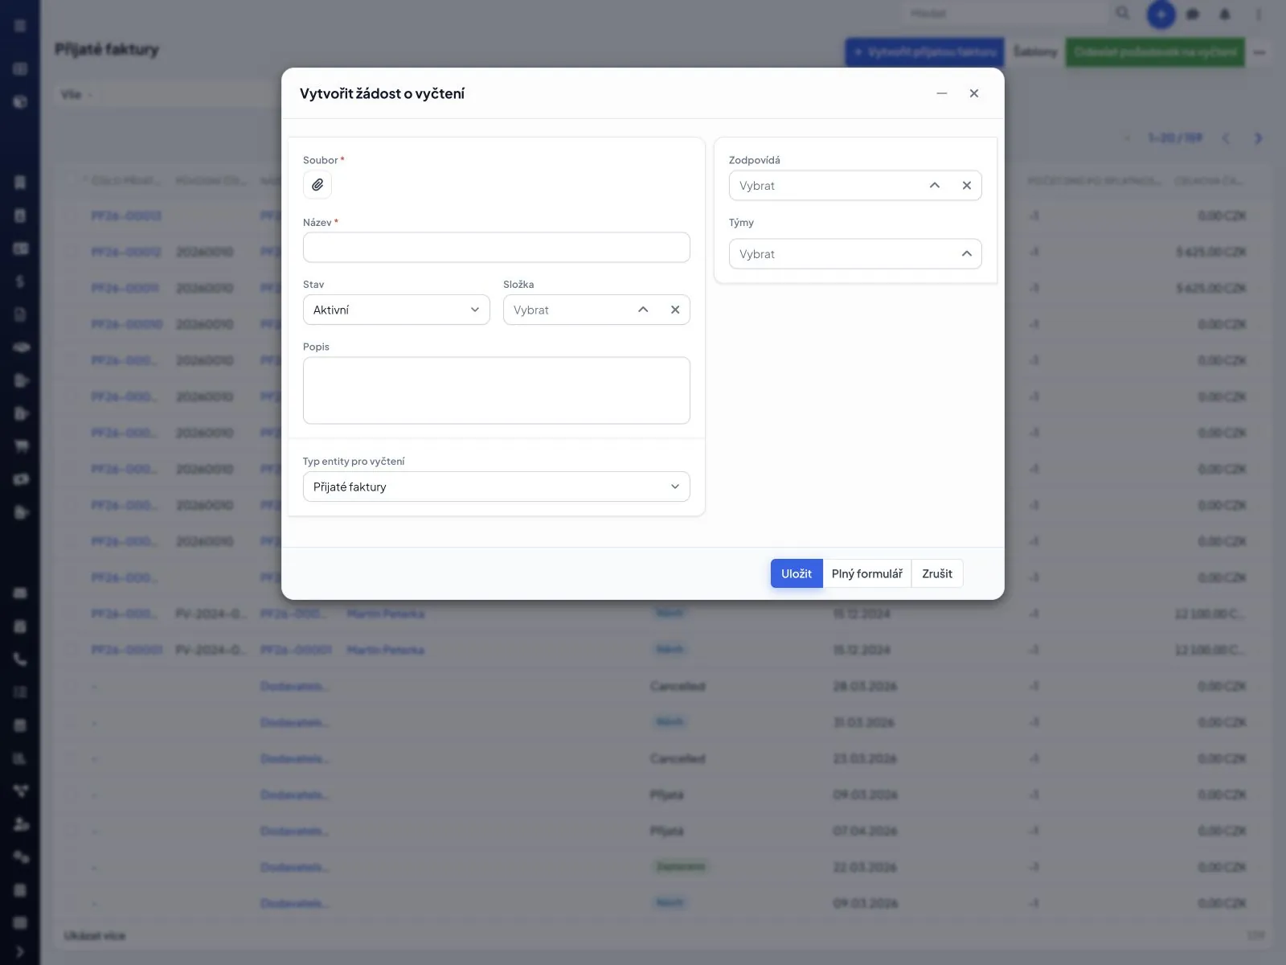Attach a file with the Soubor paperclip icon

317,185
